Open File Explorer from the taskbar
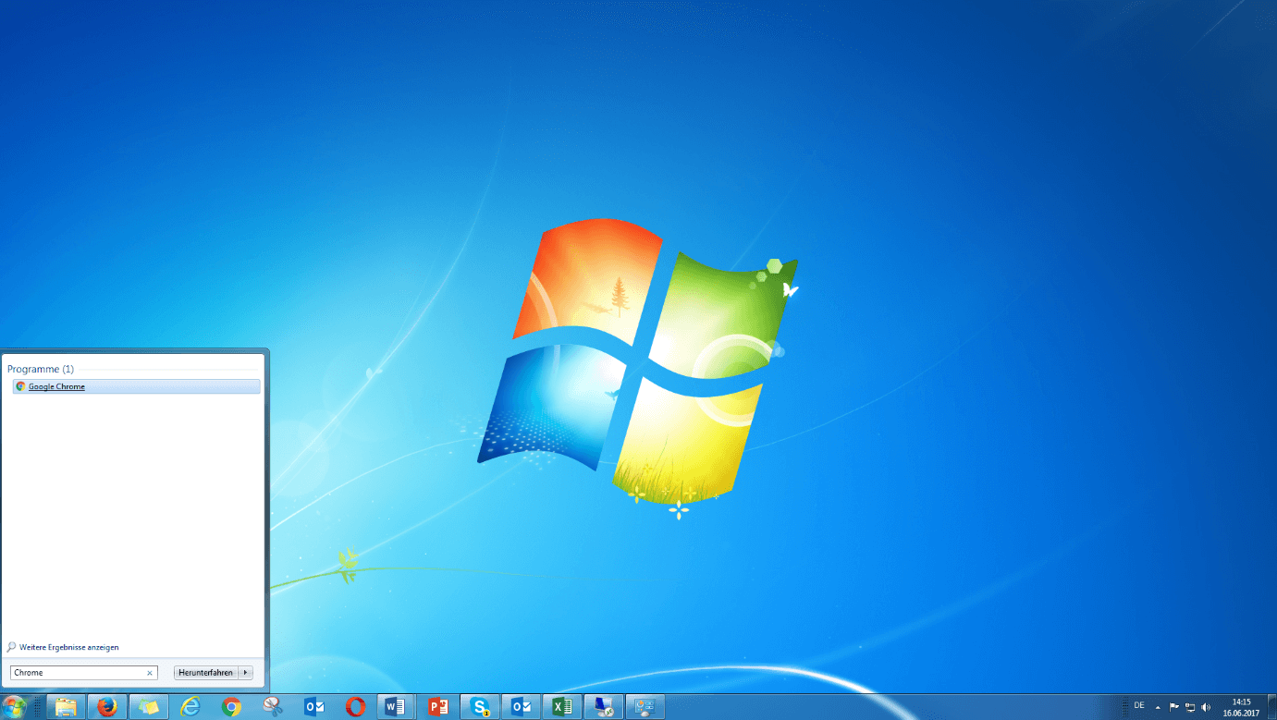1277x720 pixels. pos(66,707)
